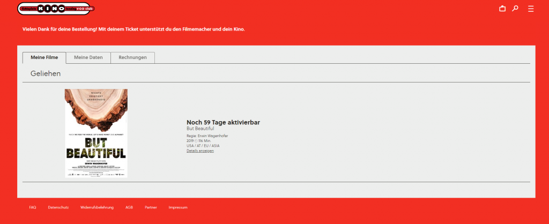The width and height of the screenshot is (549, 224).
Task: Open the Rechnungen tab
Action: click(133, 58)
